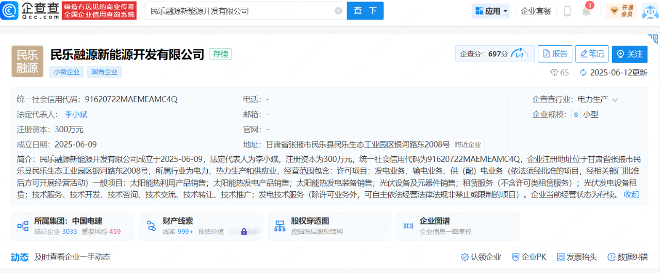This screenshot has width=660, height=273.
Task: Open the notification bell
Action: [586, 11]
